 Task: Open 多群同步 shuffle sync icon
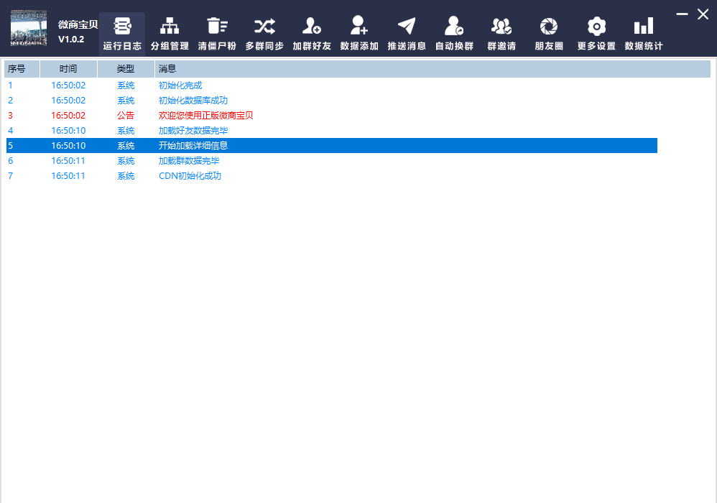point(264,27)
